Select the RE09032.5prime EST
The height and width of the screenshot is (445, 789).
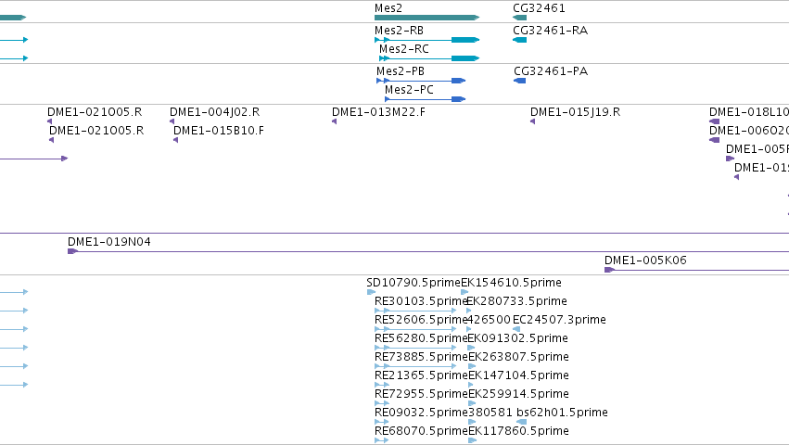(382, 423)
